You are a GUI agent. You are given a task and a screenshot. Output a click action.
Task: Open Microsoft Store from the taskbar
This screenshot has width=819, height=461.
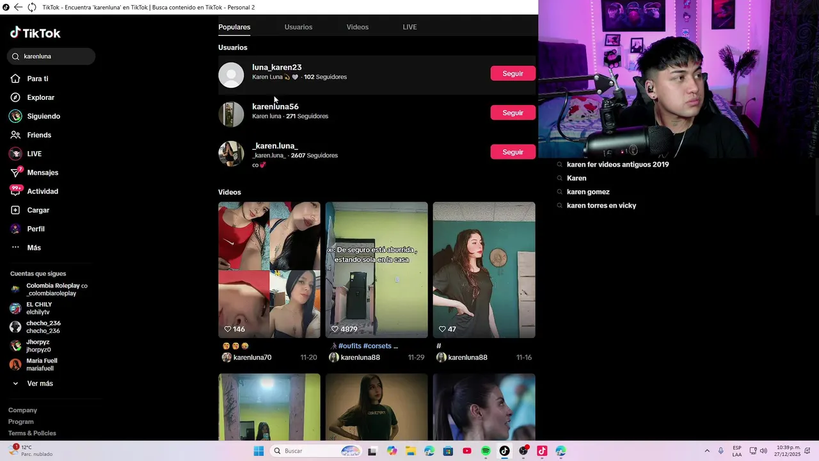point(449,451)
